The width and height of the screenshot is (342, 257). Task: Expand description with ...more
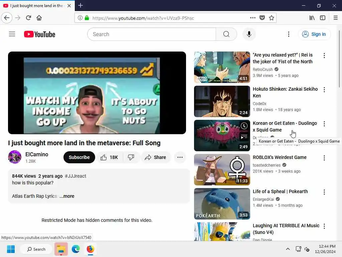coord(67,196)
